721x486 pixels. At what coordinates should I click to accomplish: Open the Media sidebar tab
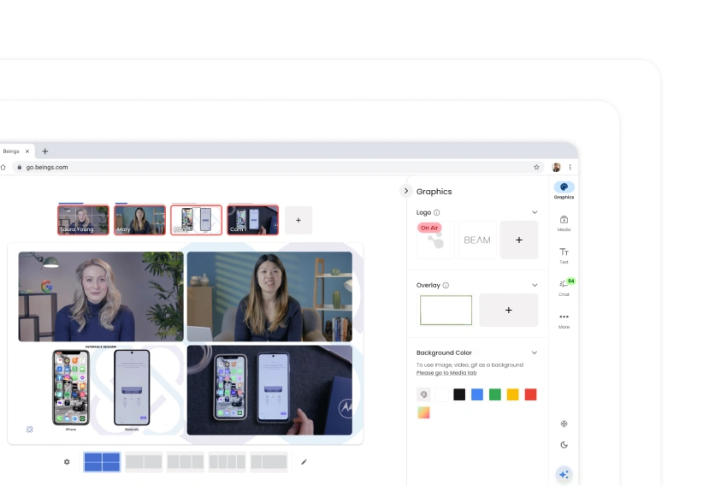pos(564,223)
